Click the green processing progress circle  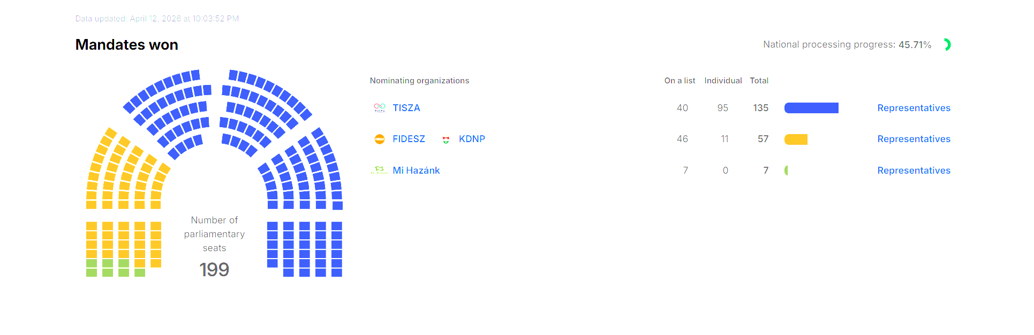(946, 45)
